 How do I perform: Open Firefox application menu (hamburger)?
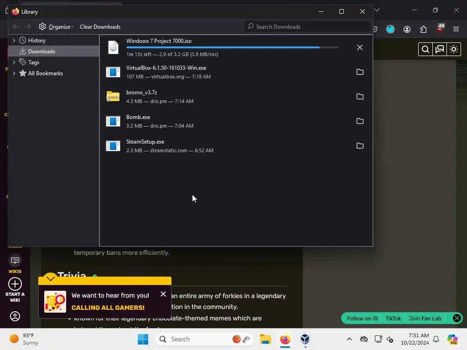(x=456, y=29)
